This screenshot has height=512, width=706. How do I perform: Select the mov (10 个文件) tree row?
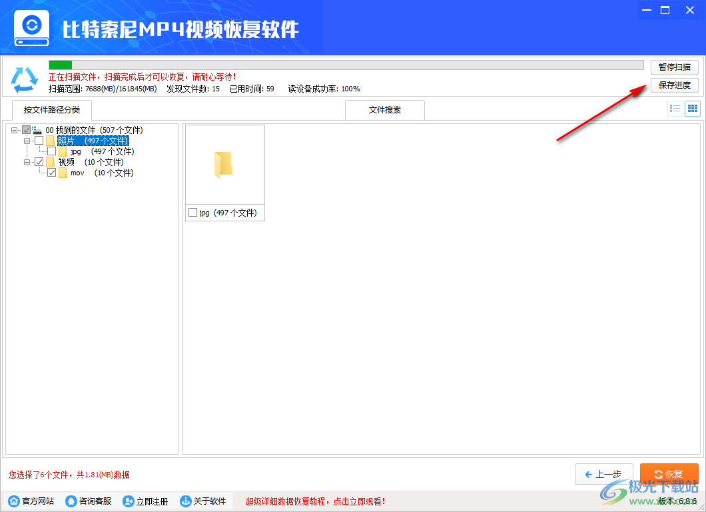(102, 173)
